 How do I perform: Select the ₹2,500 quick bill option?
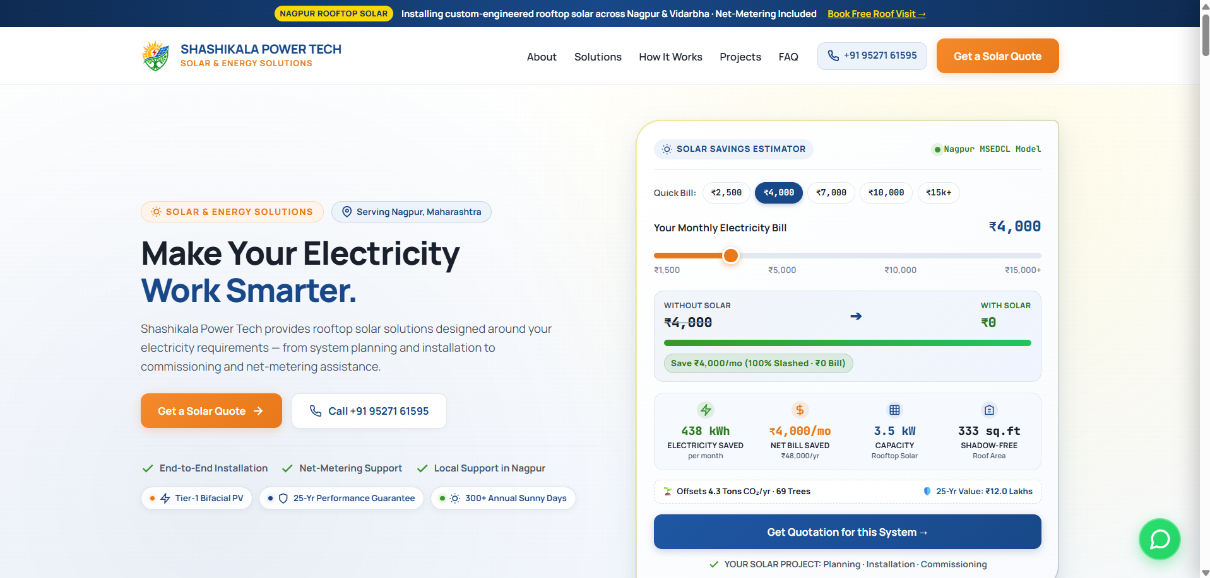point(727,193)
